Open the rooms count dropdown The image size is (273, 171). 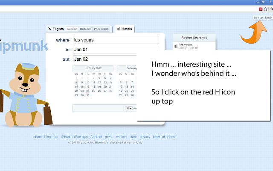pos(129,108)
